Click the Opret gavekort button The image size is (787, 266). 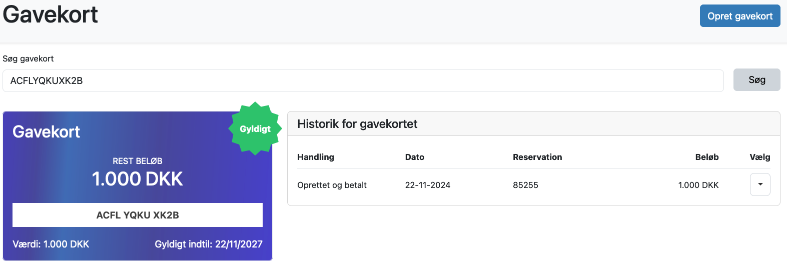coord(740,16)
